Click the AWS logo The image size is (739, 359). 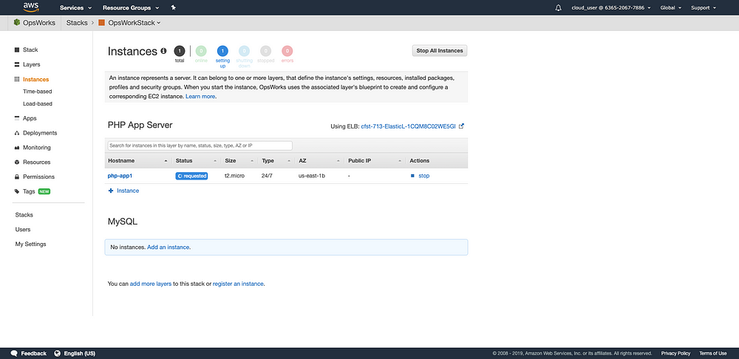click(x=30, y=7)
